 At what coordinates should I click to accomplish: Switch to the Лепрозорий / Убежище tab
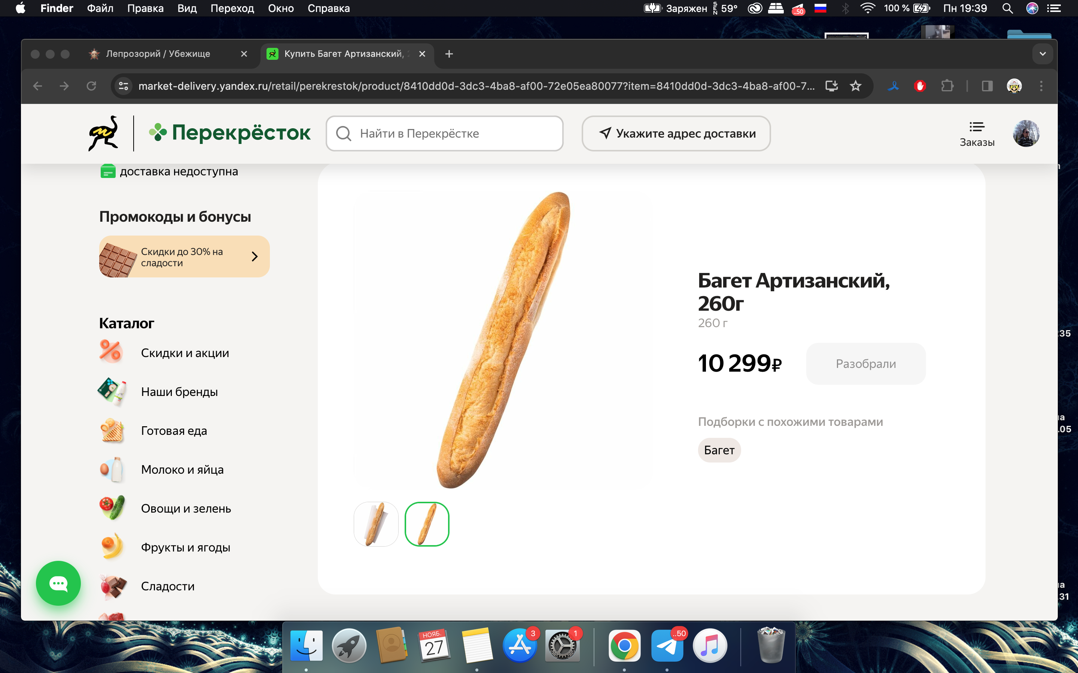(158, 53)
